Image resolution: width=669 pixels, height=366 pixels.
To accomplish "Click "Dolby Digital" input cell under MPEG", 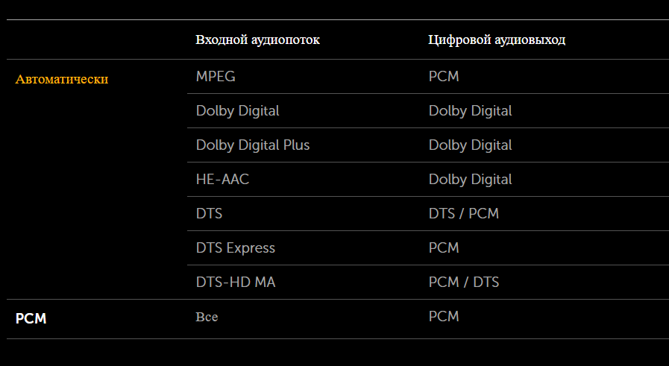I will (237, 110).
